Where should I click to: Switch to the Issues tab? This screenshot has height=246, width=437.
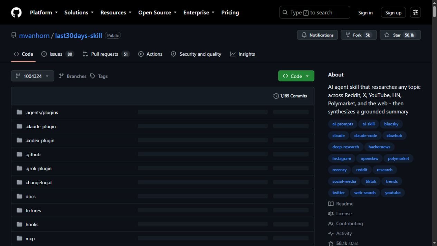pos(58,54)
